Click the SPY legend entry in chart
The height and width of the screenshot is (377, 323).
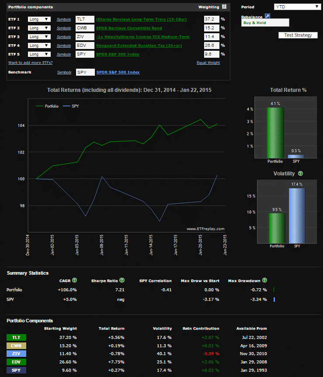71,106
